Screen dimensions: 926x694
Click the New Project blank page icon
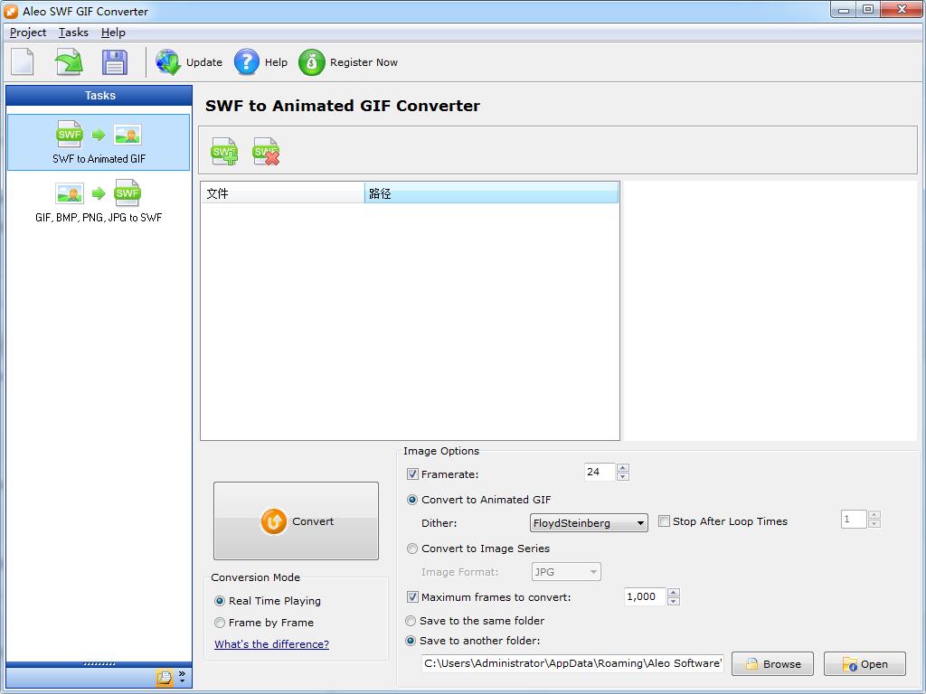pos(23,62)
